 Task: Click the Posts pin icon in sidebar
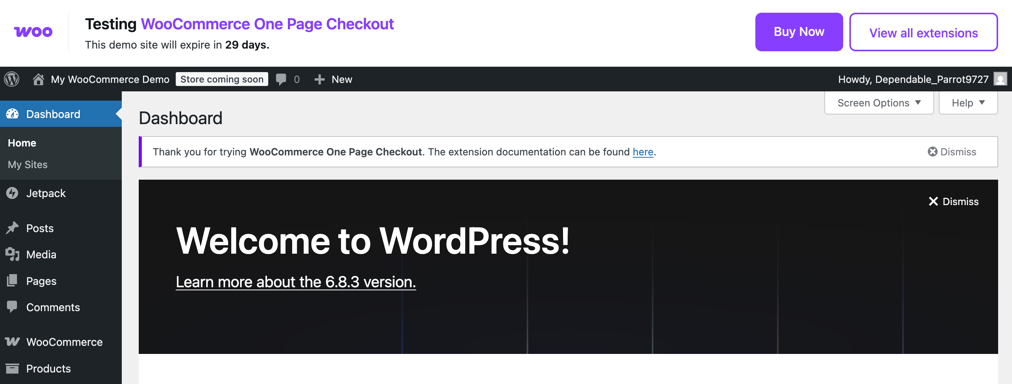(x=12, y=228)
